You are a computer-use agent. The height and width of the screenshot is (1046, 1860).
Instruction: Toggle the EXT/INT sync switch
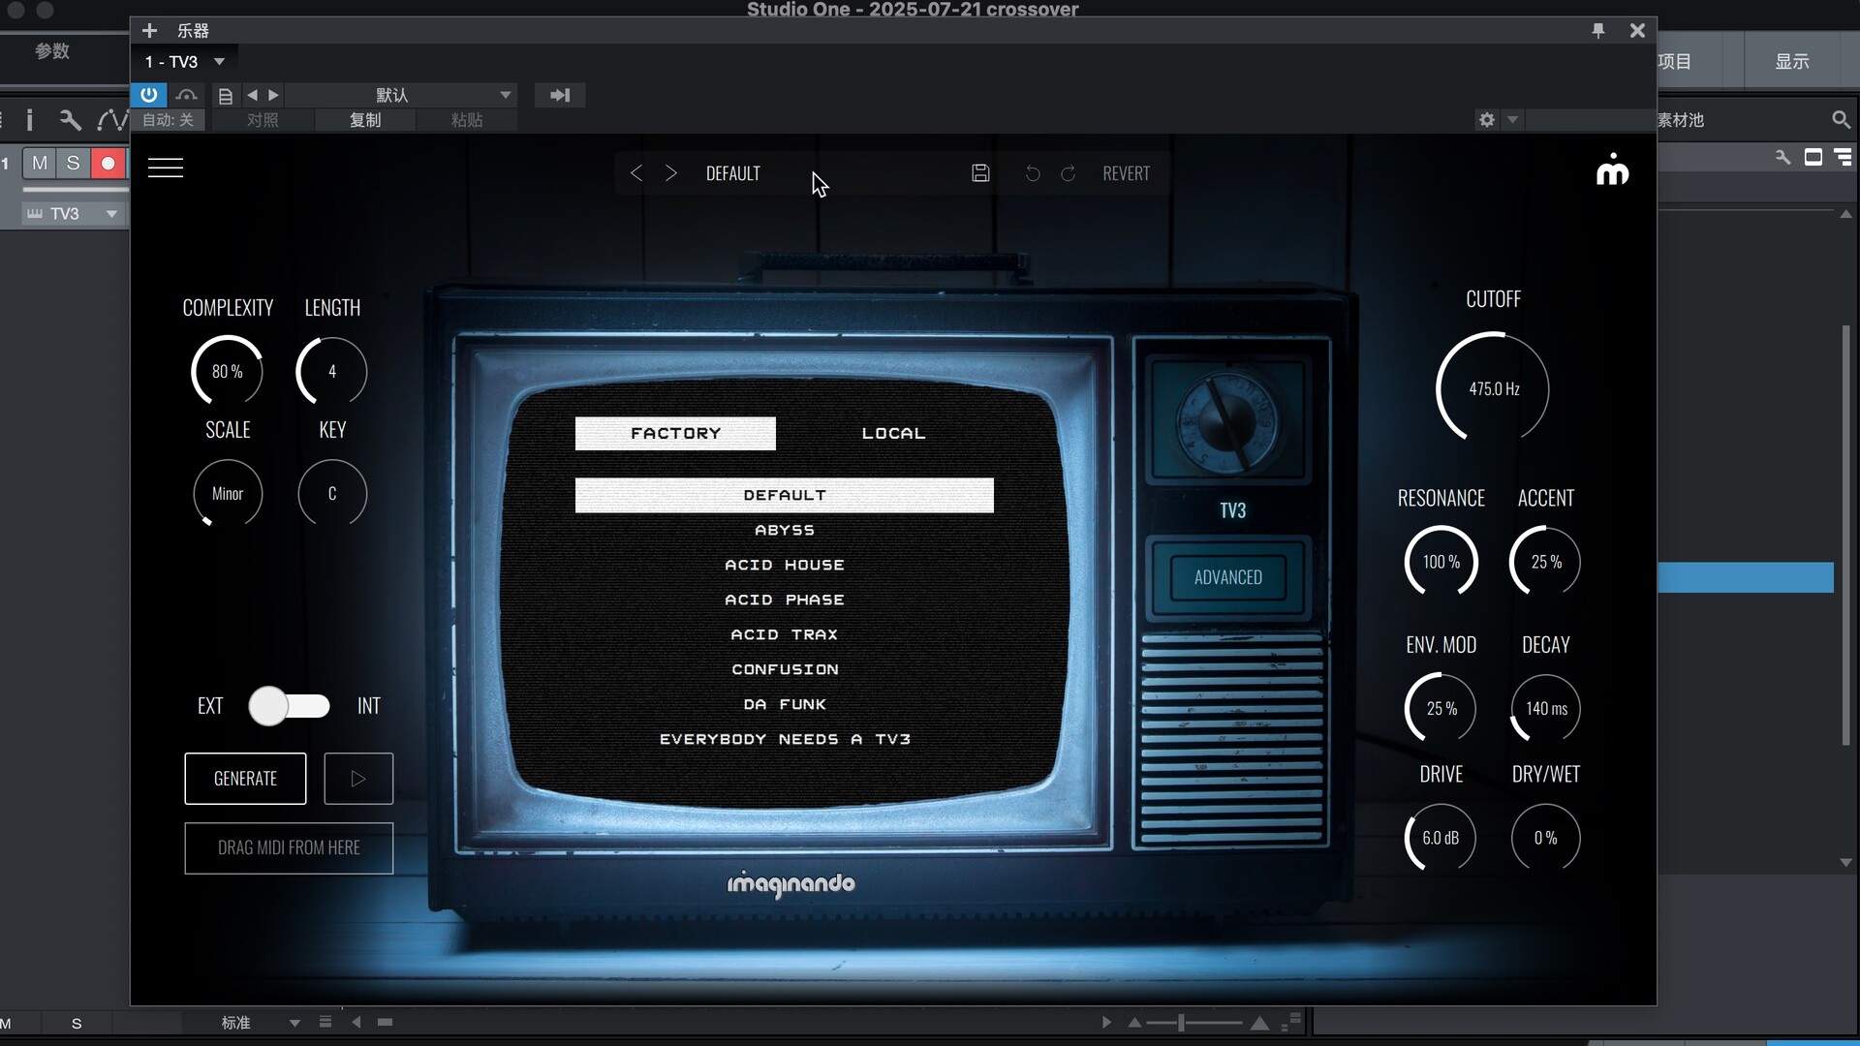tap(289, 706)
